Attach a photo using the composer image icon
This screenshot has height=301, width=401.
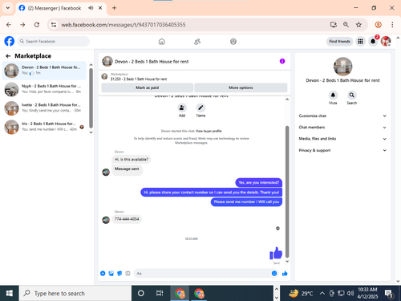(111, 273)
